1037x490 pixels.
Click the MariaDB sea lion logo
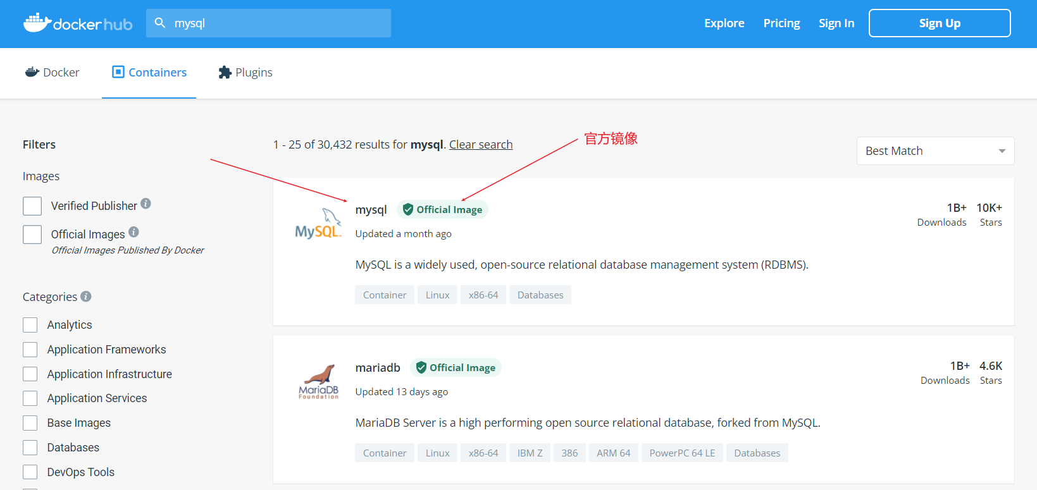319,382
